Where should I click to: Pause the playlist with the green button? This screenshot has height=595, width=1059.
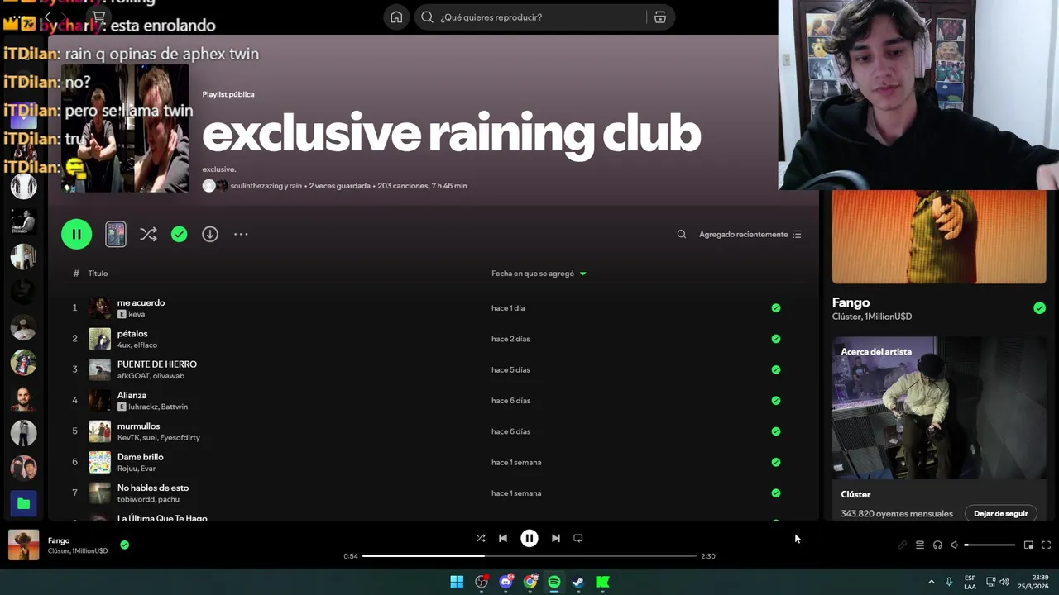point(76,234)
